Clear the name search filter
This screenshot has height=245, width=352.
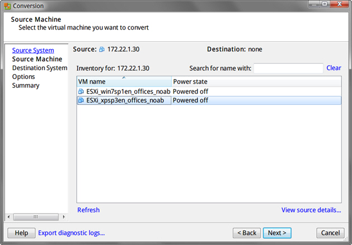(334, 68)
